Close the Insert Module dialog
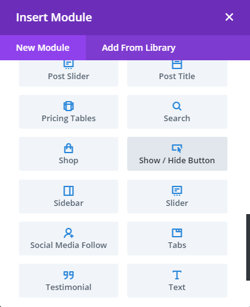The height and width of the screenshot is (307, 250). pyautogui.click(x=229, y=17)
